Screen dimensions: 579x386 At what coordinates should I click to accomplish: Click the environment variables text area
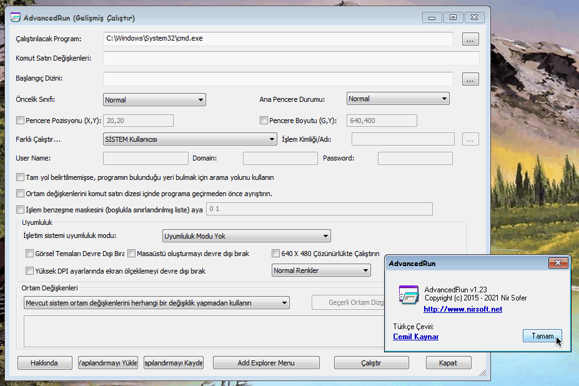(204, 331)
